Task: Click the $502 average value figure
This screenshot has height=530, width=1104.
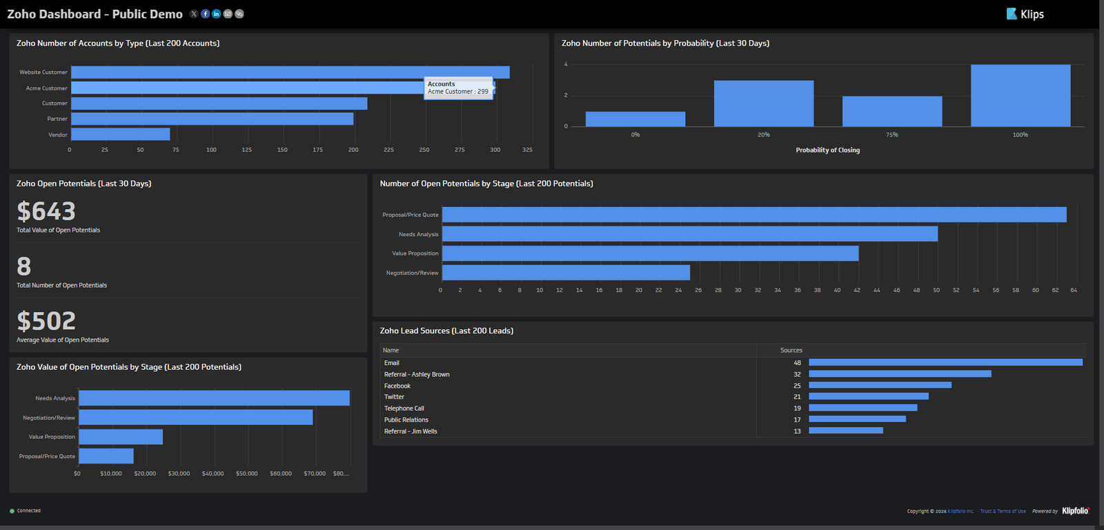Action: tap(46, 321)
